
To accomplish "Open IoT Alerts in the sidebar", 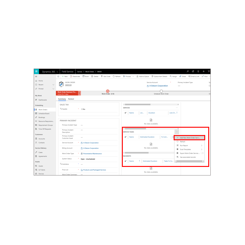I will coord(42,170).
